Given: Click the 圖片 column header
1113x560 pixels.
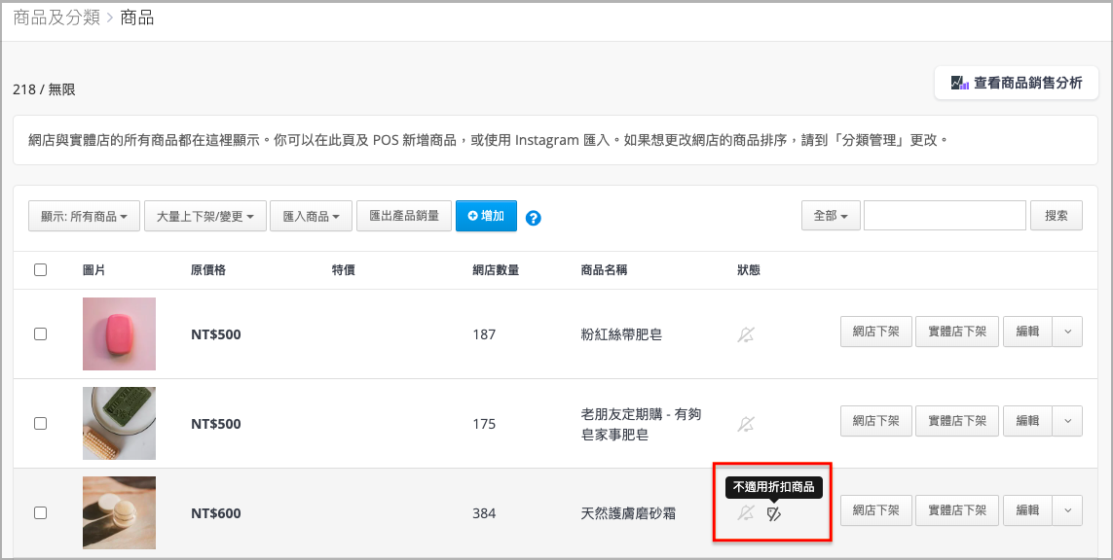Looking at the screenshot, I should tap(93, 270).
